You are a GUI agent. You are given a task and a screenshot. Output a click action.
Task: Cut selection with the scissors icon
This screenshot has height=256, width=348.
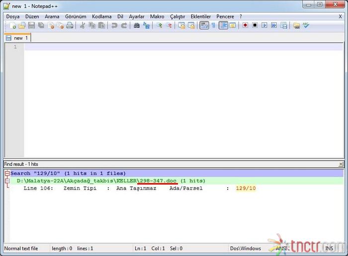pos(83,25)
